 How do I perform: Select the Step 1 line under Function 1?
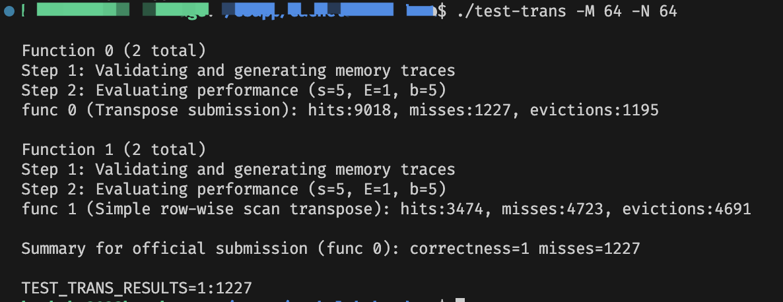click(238, 169)
